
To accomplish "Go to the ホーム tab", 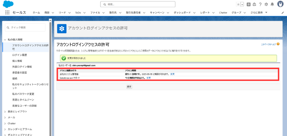I will [36, 13].
